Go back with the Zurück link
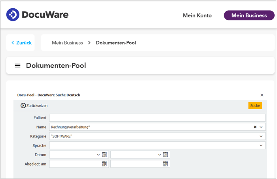The image size is (277, 179). (21, 43)
